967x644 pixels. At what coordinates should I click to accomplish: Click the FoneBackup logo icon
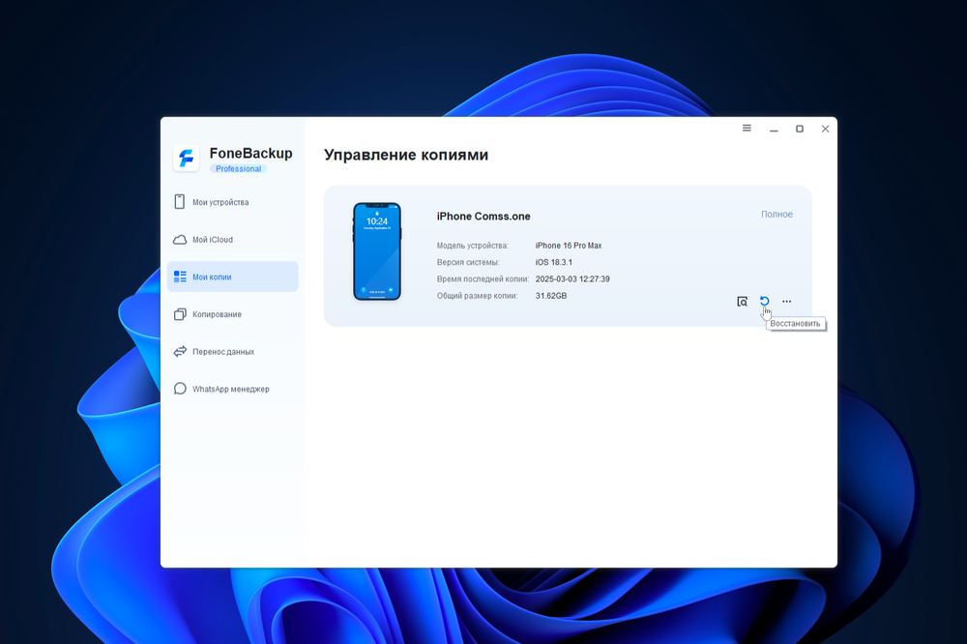coord(186,159)
